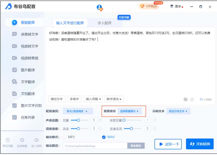
Task: Open 文档翻译 from the sidebar
Action: pyautogui.click(x=28, y=94)
